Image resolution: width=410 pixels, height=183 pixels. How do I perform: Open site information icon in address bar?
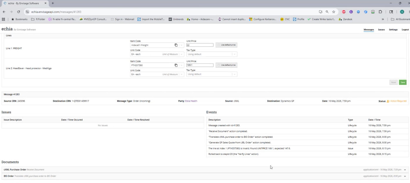(27, 12)
